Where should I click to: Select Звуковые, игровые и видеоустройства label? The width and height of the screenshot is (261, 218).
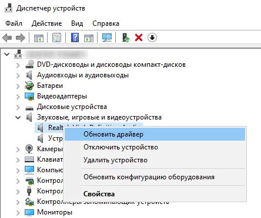(x=99, y=117)
